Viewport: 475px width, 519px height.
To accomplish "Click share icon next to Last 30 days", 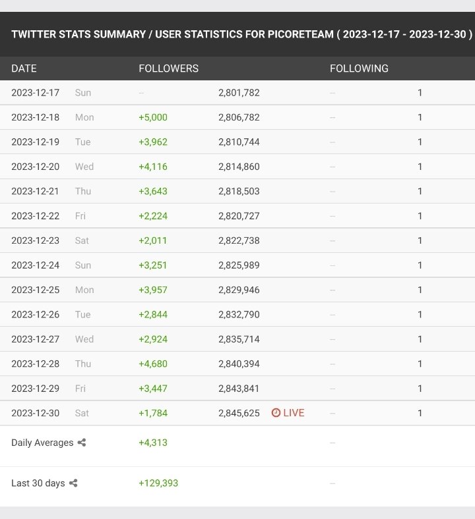I will pos(73,483).
